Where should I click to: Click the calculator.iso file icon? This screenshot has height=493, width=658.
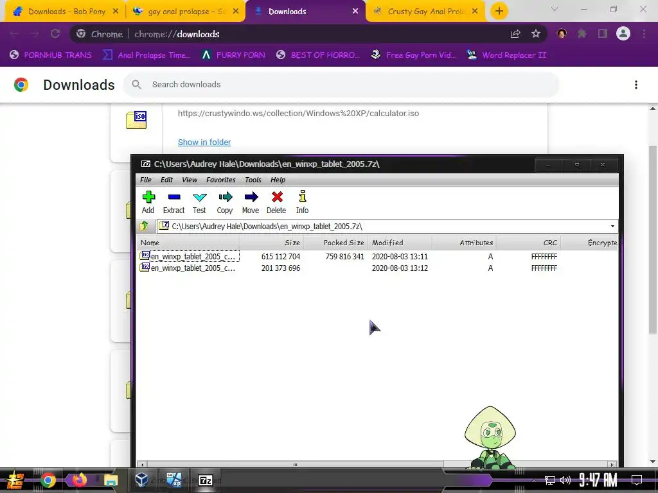(136, 119)
